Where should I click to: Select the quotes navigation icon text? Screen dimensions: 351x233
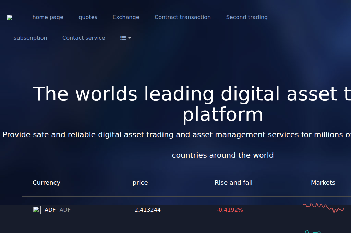88,17
